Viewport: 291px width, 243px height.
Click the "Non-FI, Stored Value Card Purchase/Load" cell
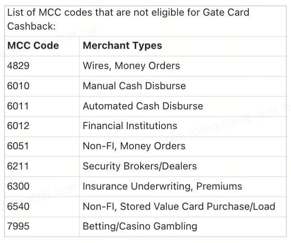(x=179, y=207)
